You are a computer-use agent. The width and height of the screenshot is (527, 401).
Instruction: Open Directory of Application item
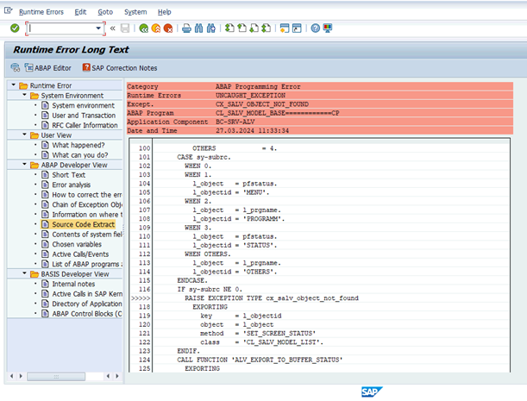pyautogui.click(x=87, y=304)
